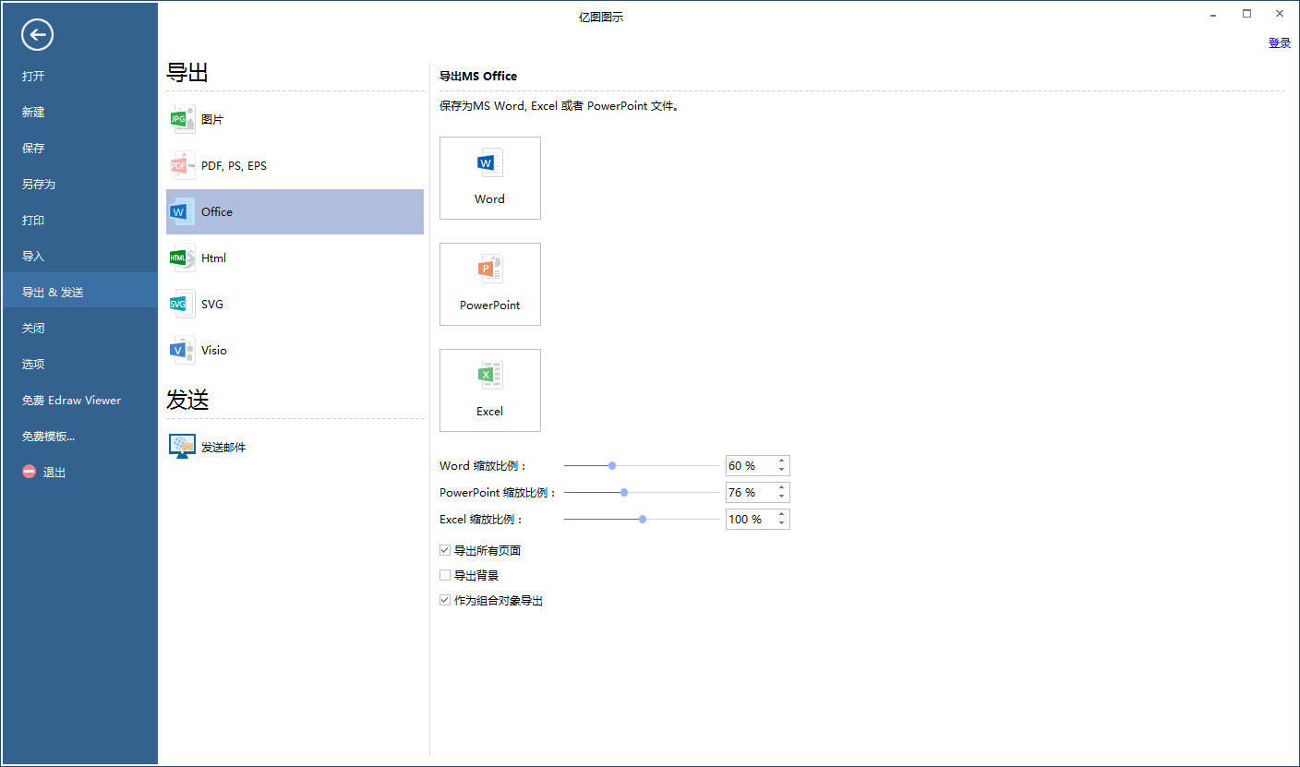Decrease Excel zoom ratio with down arrow

pos(781,524)
